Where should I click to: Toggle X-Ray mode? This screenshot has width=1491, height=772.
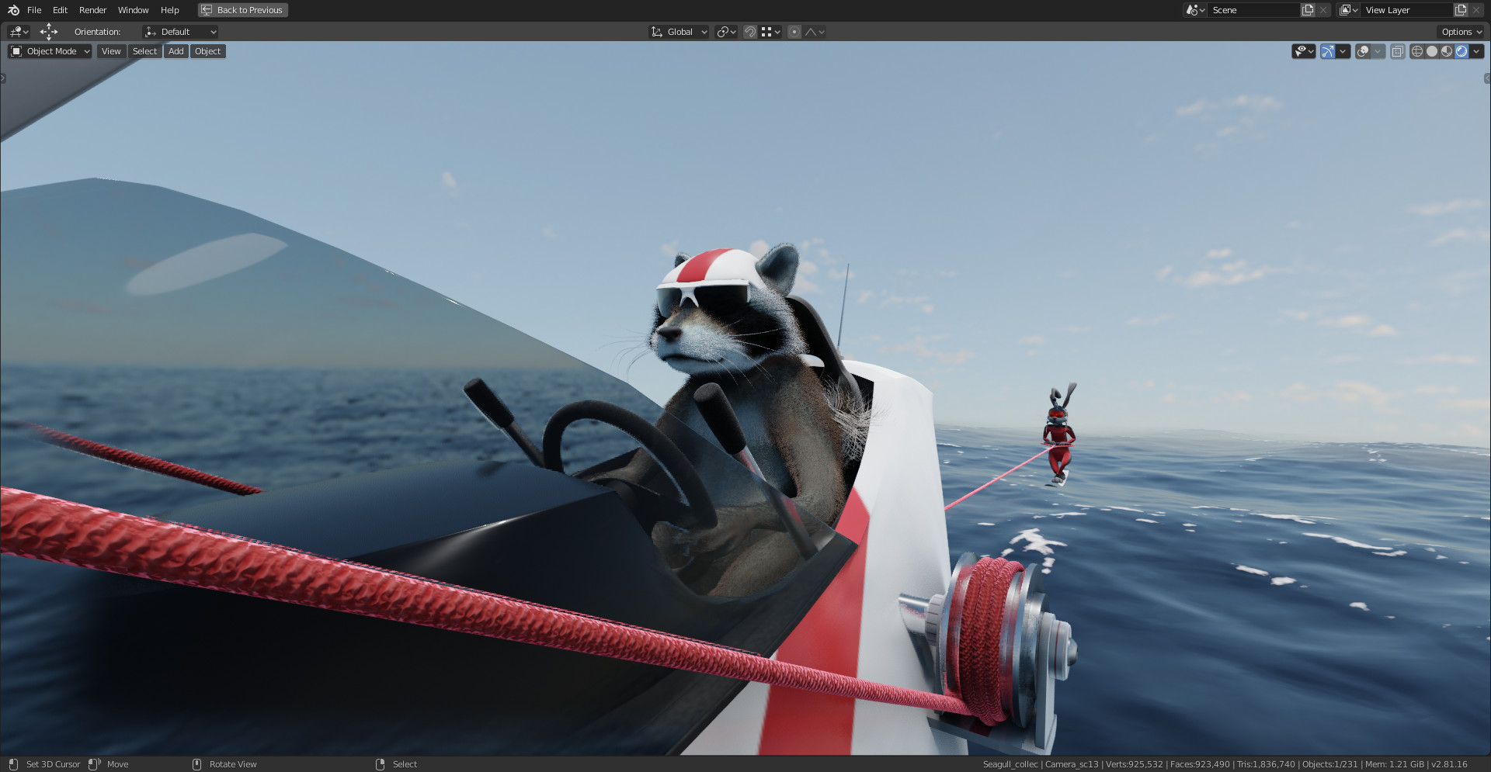point(1397,51)
